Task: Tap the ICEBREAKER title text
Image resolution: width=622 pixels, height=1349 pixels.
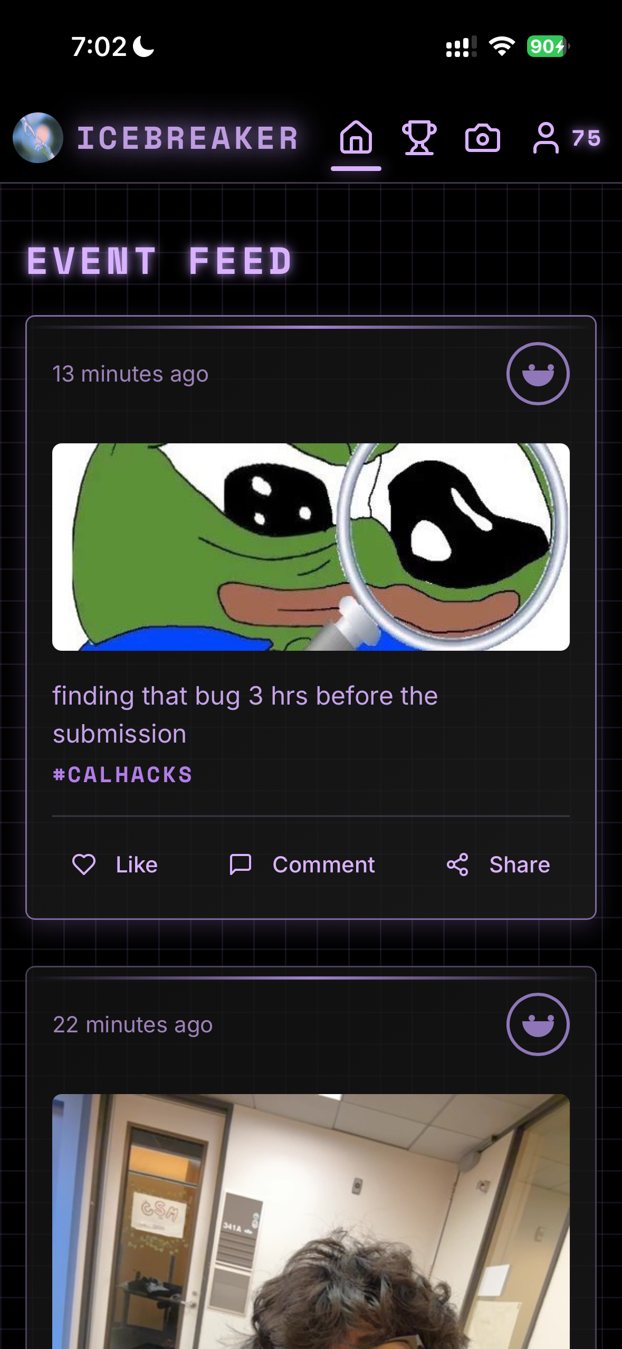Action: pos(188,138)
